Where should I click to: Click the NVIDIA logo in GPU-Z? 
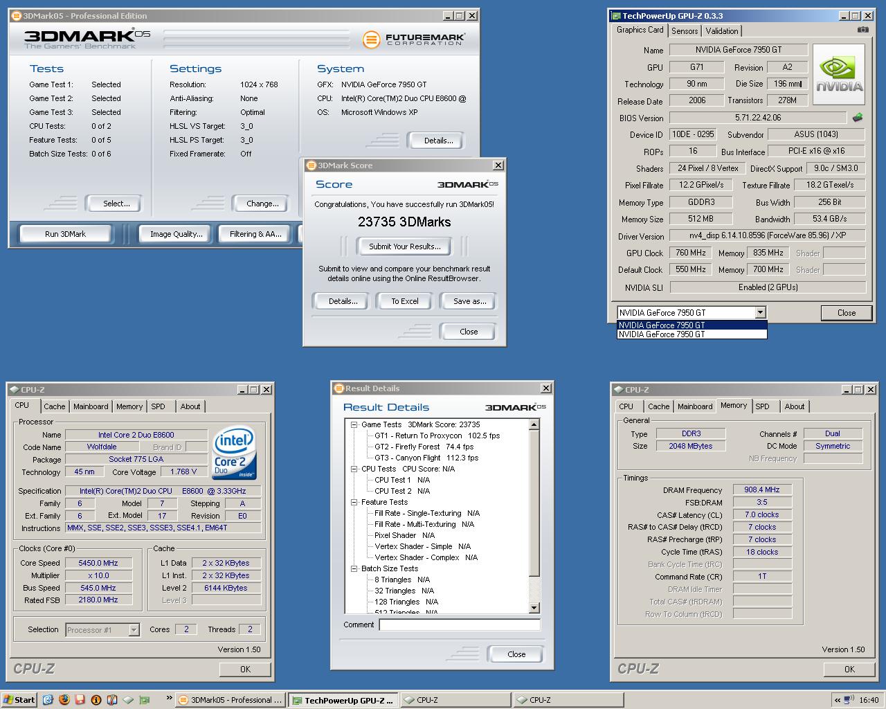point(839,75)
